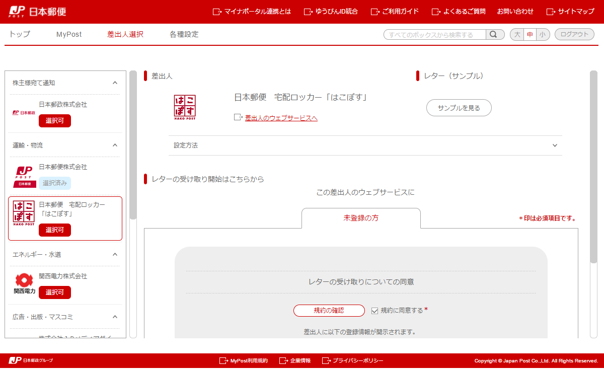Open サイトマップ link
The width and height of the screenshot is (604, 370).
pos(570,11)
